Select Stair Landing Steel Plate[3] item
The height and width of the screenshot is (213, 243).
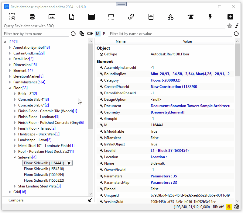click(39, 186)
